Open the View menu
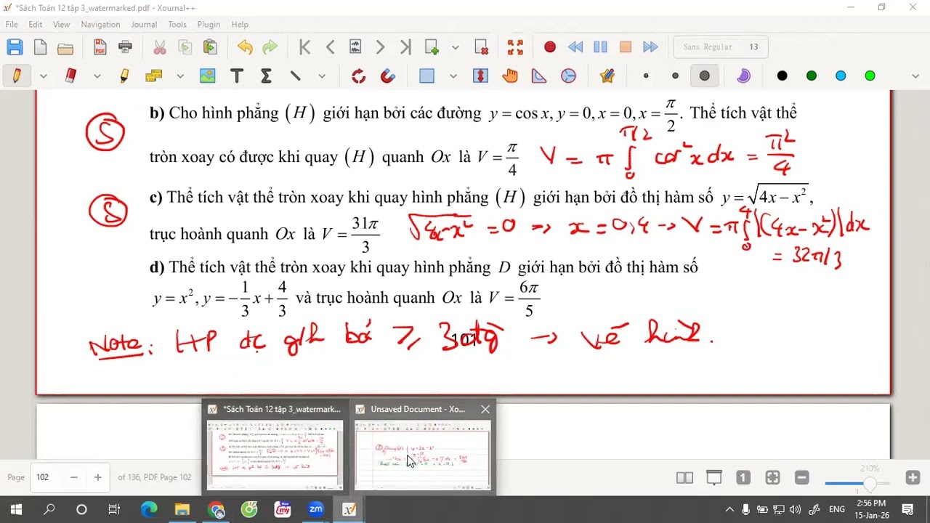Viewport: 930px width, 523px height. pos(61,24)
